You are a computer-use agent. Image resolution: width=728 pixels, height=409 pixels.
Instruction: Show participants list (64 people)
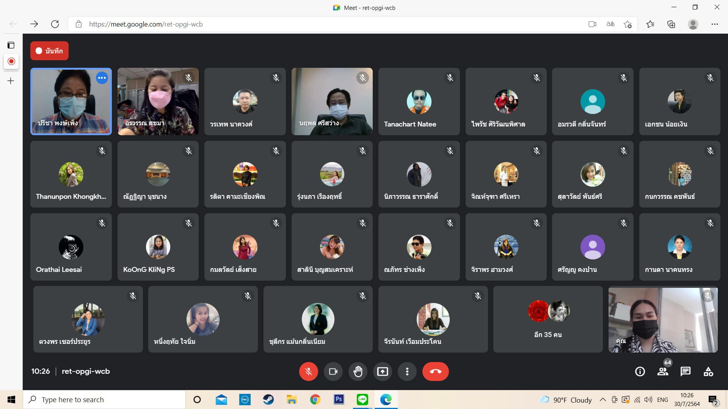[x=663, y=372]
